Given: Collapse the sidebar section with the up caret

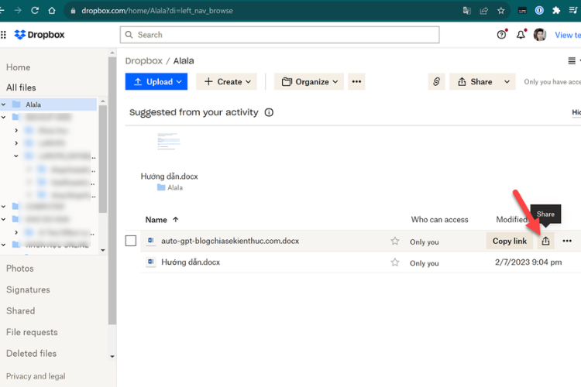Looking at the screenshot, I should 112,53.
